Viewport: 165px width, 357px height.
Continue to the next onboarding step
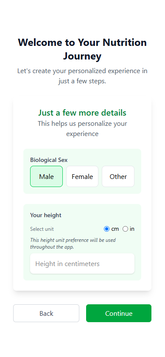coord(119,313)
